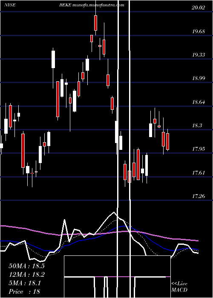The height and width of the screenshot is (298, 213).
Task: Click the Price : 18 readout
Action: (x=24, y=292)
